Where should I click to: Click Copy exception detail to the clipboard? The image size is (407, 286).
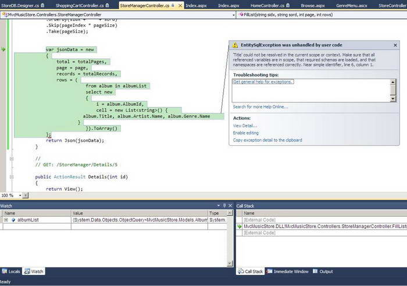[267, 140]
